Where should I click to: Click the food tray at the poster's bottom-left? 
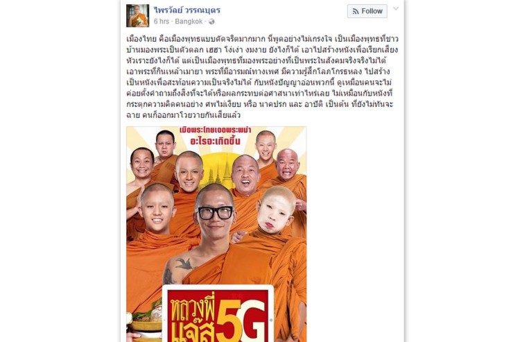(x=144, y=323)
